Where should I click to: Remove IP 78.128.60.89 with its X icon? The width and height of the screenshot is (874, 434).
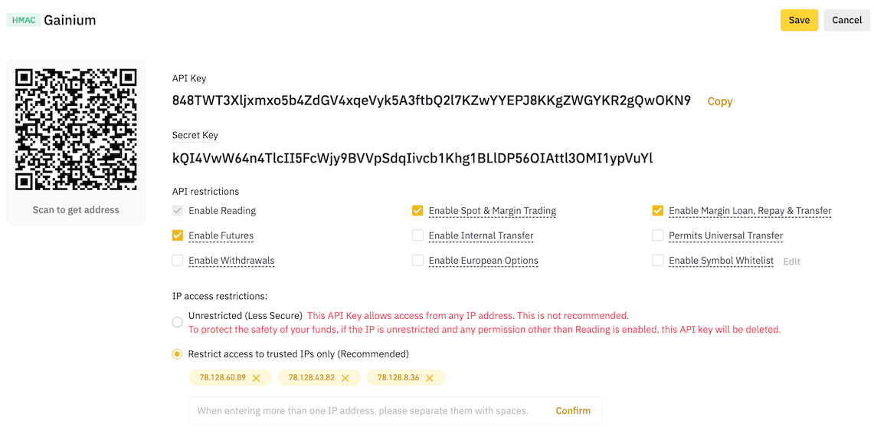coord(257,378)
